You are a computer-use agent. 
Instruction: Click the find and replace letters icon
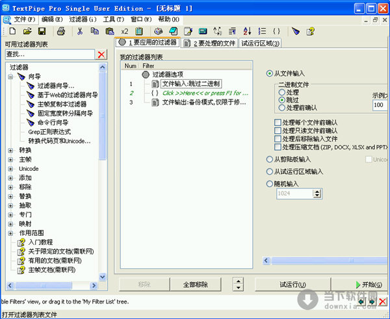coord(218,31)
